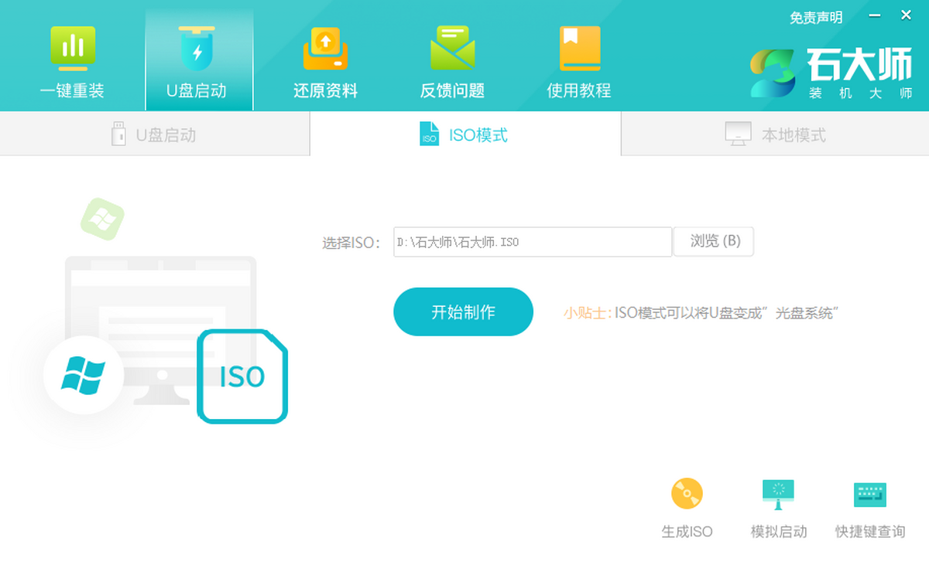Click the 小贴士 tip text
929x579 pixels.
(x=701, y=313)
